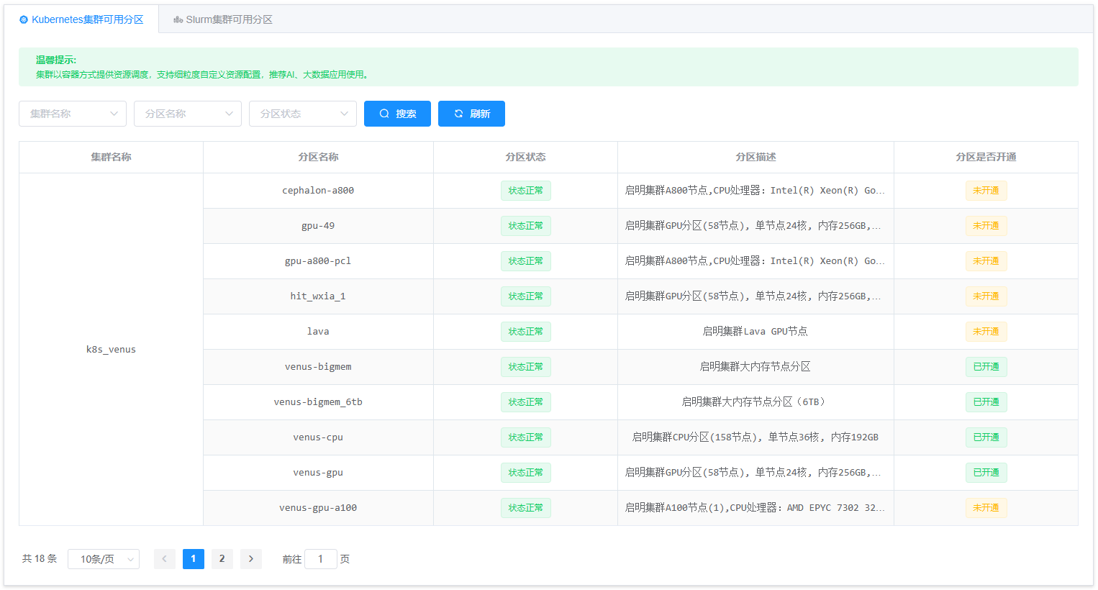This screenshot has height=590, width=1098.
Task: Click 已开通 tag in venus-cpu row
Action: click(x=986, y=437)
